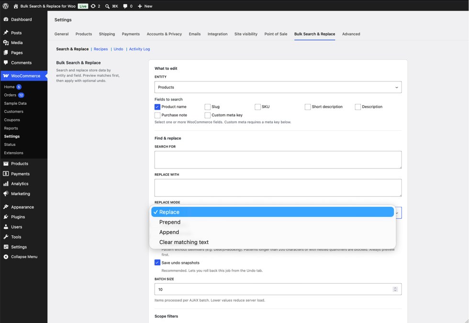The image size is (469, 323).
Task: Check the SKU field checkbox
Action: (x=257, y=107)
